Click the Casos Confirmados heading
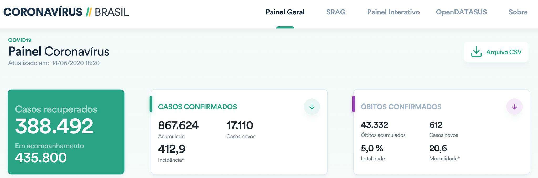Image resolution: width=538 pixels, height=178 pixels. tap(198, 107)
